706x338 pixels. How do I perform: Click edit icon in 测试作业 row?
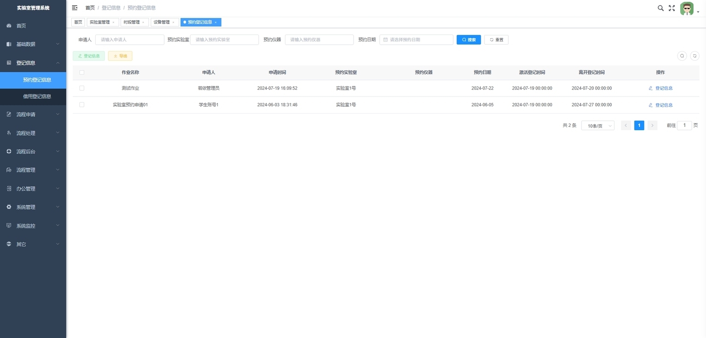651,88
